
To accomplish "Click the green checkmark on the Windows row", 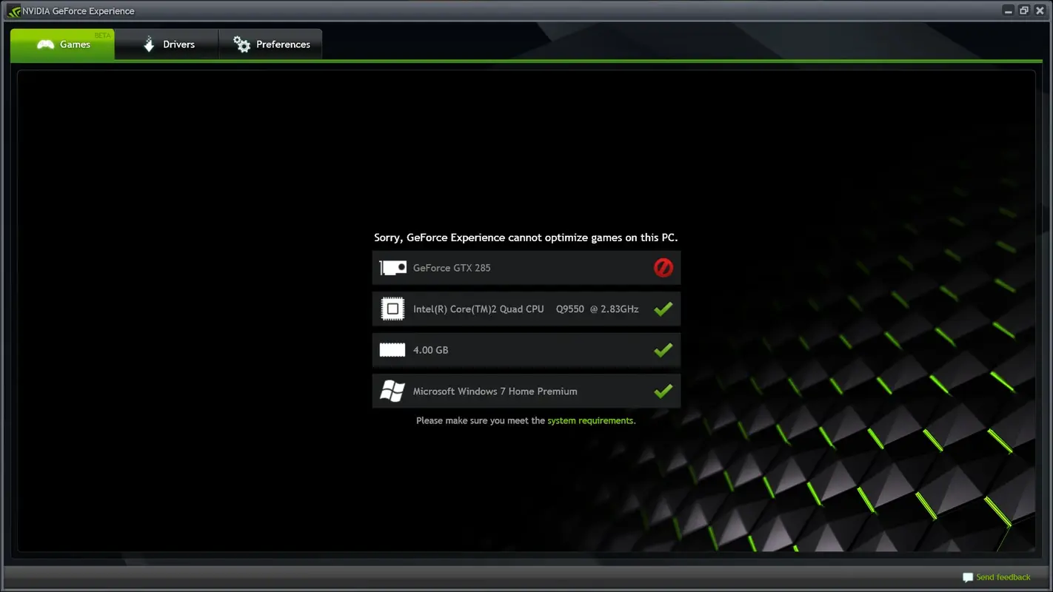I will point(663,391).
